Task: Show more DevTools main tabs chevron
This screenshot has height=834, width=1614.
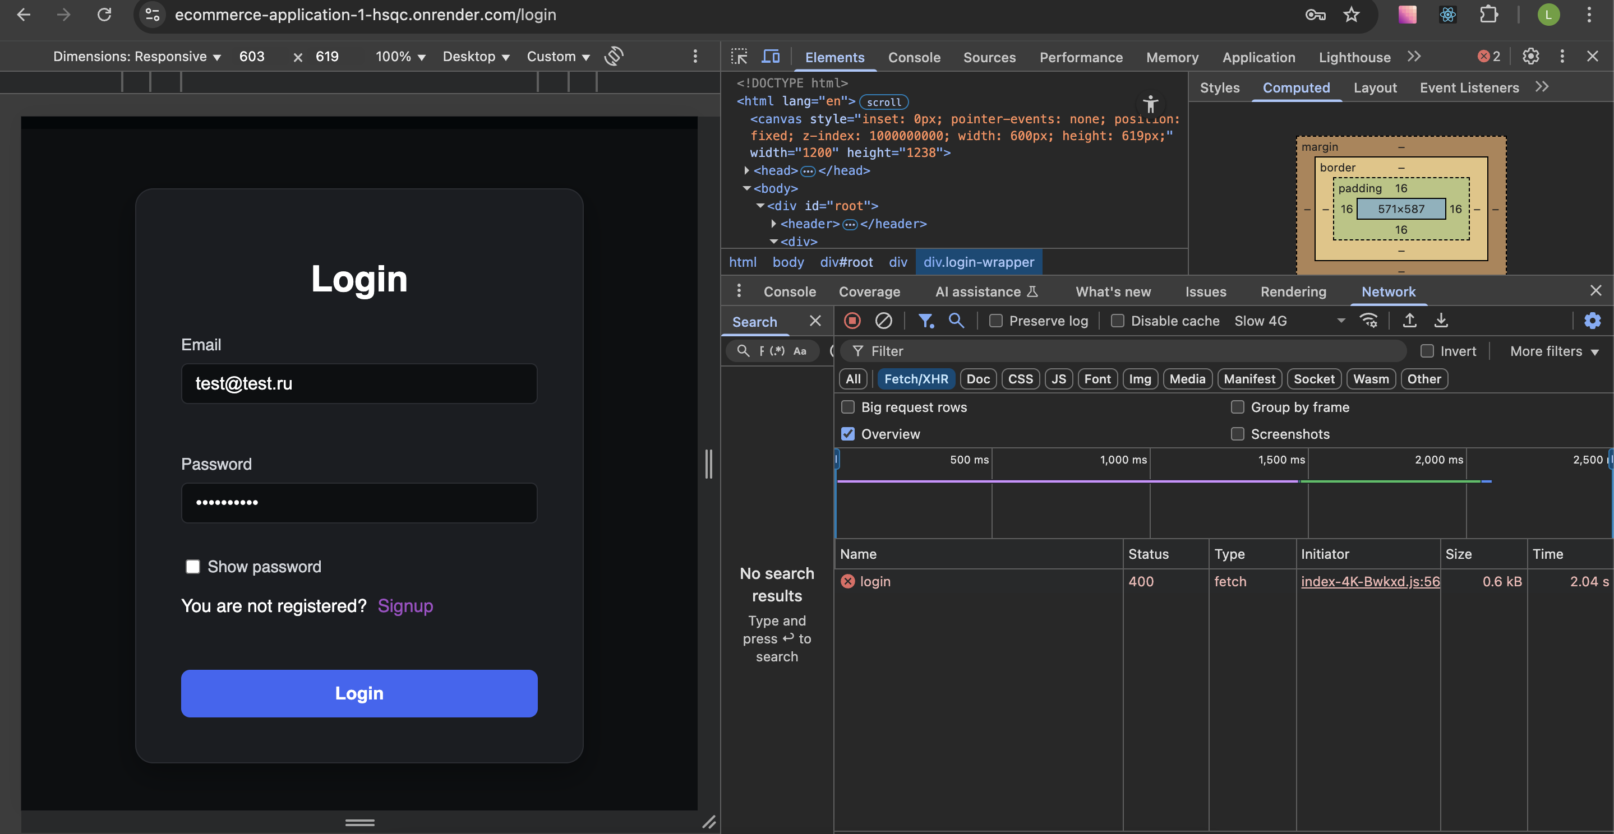Action: point(1413,57)
